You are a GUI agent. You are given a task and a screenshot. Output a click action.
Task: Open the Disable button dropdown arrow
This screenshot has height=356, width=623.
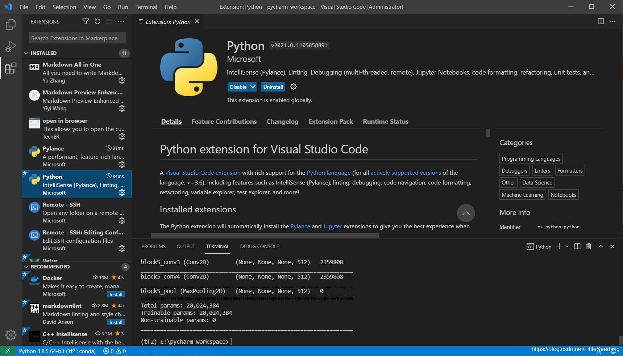pyautogui.click(x=253, y=87)
